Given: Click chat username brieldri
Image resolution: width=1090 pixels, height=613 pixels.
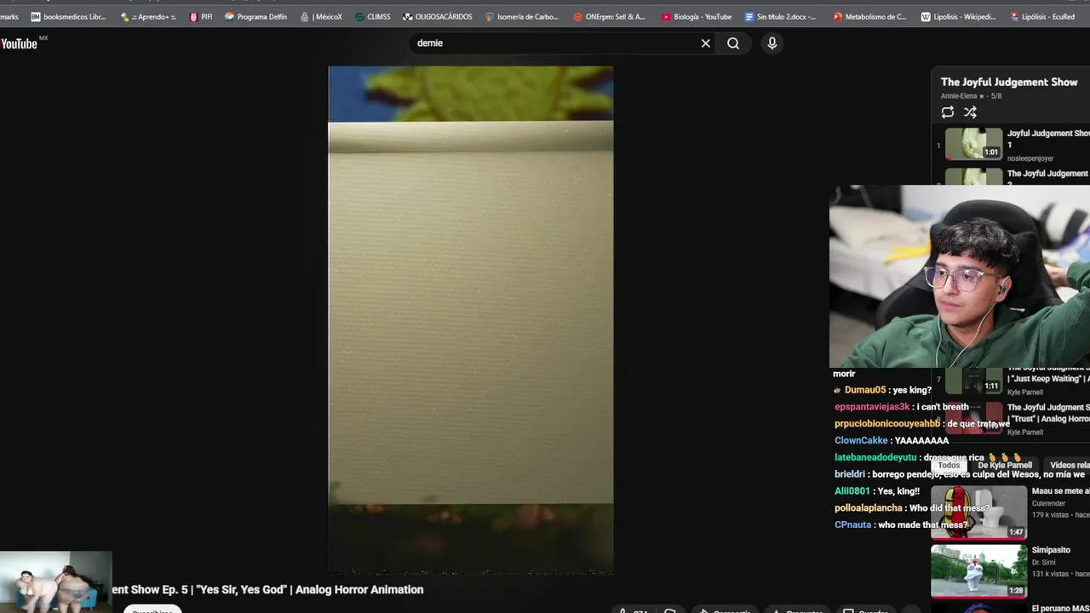Looking at the screenshot, I should (x=850, y=474).
